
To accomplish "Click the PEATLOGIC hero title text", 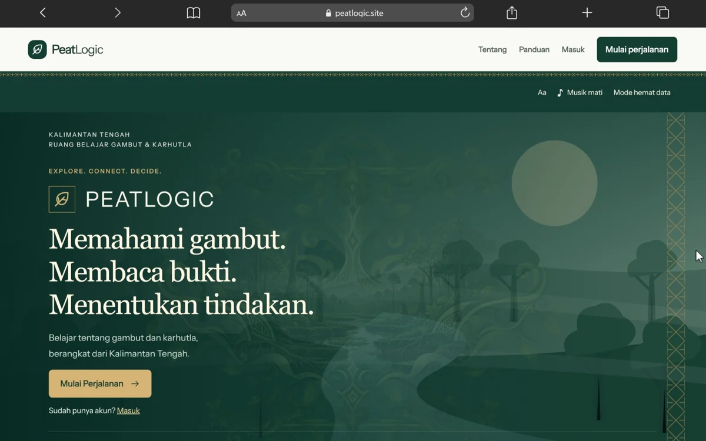I will click(x=149, y=199).
